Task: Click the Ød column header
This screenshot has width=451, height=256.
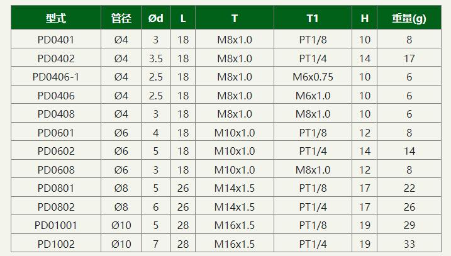Action: click(x=155, y=18)
